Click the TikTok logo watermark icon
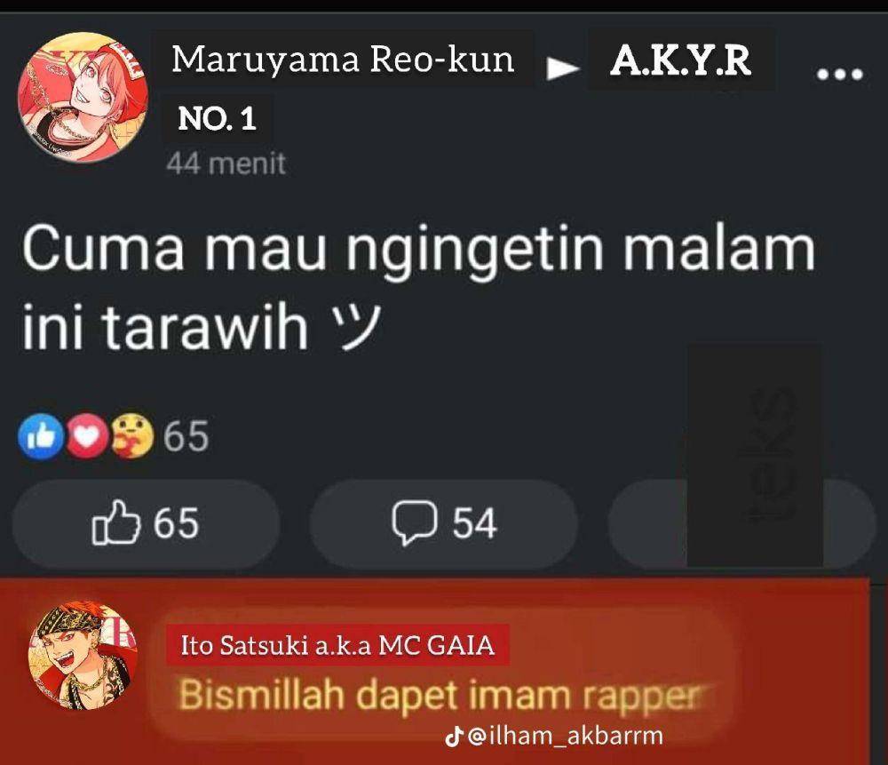 pos(454,737)
